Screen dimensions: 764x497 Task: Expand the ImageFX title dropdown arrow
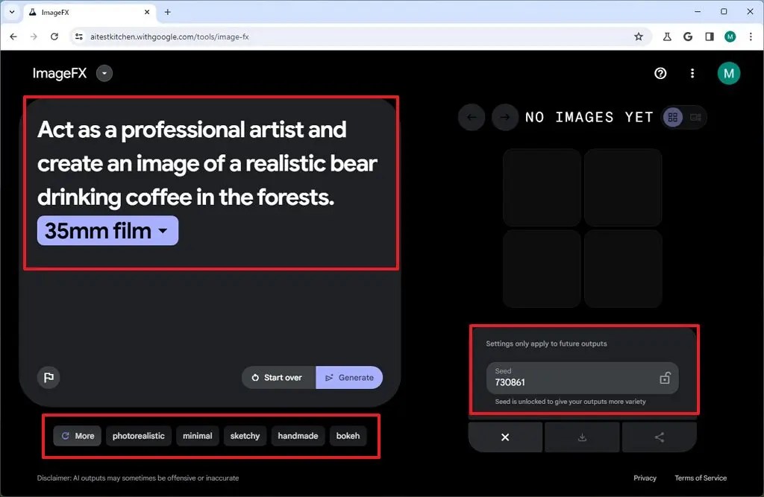104,73
